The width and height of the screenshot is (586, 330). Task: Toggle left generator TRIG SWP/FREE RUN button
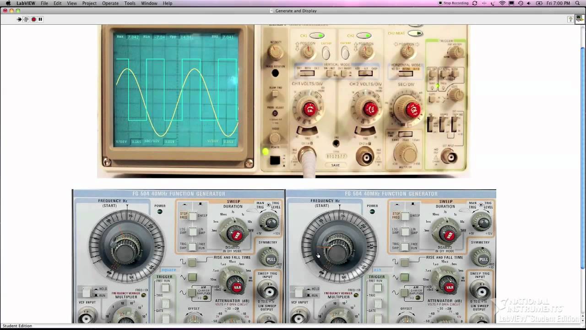click(193, 247)
